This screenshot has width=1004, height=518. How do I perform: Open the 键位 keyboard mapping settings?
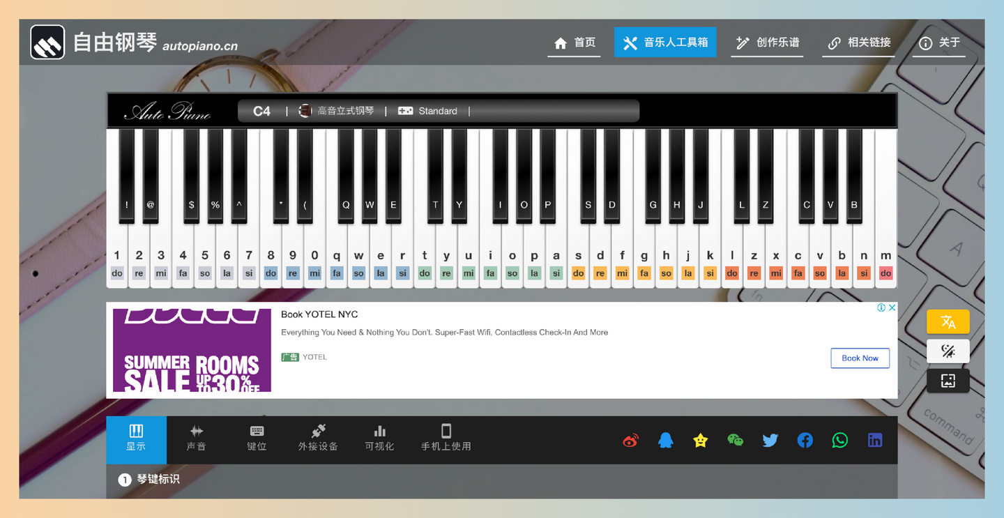tap(256, 440)
